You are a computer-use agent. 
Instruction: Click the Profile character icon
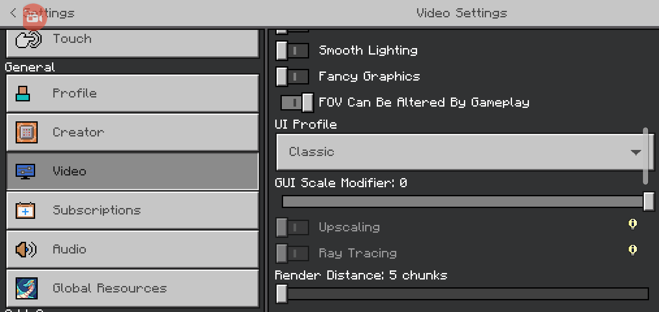click(23, 93)
